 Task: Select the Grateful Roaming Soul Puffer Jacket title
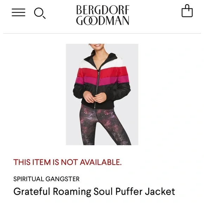click(x=94, y=191)
